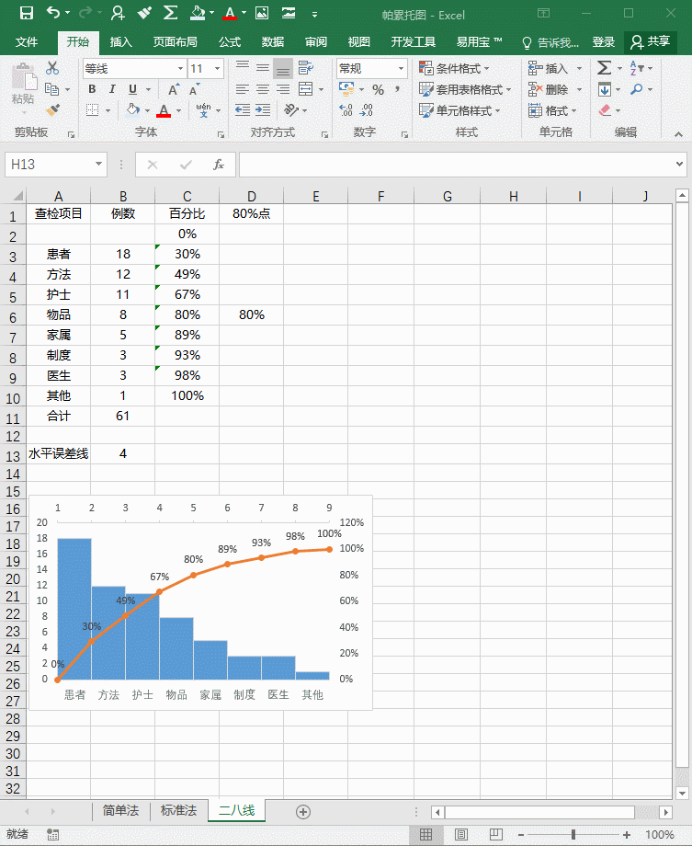Image resolution: width=692 pixels, height=846 pixels.
Task: Click the Borders icon in the font group
Action: click(x=92, y=110)
